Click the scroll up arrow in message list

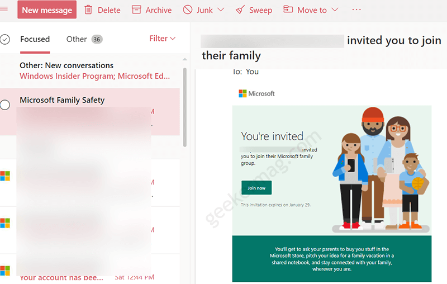pyautogui.click(x=185, y=59)
